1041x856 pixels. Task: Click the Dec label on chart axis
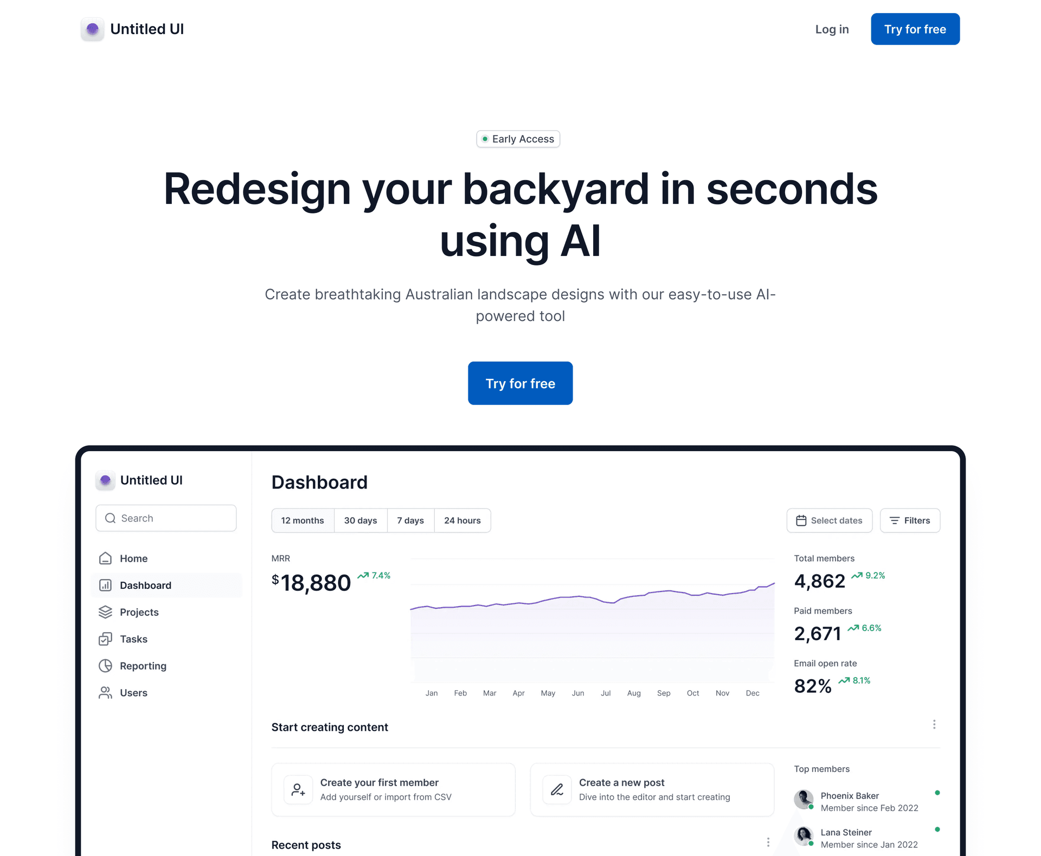click(x=753, y=693)
